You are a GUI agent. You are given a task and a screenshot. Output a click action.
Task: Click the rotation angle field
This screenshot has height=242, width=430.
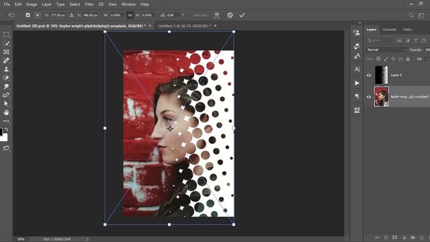pos(173,15)
